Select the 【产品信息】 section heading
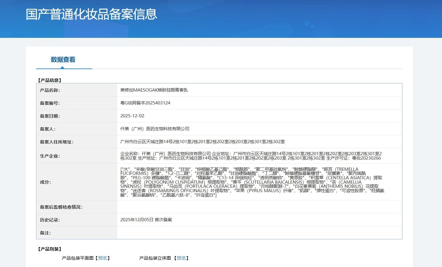The width and height of the screenshot is (442, 267). pos(50,80)
